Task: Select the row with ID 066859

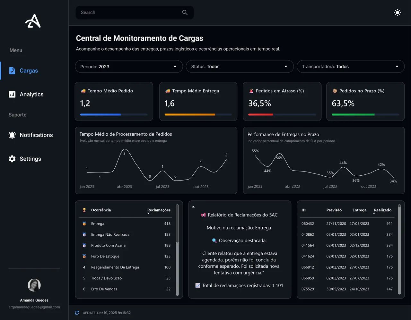Action: tap(347, 278)
